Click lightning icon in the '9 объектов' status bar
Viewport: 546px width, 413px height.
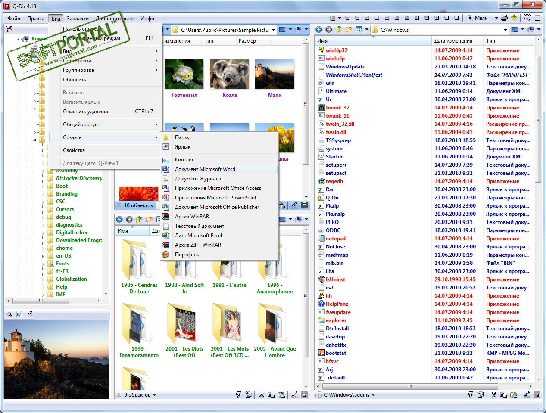click(x=238, y=394)
